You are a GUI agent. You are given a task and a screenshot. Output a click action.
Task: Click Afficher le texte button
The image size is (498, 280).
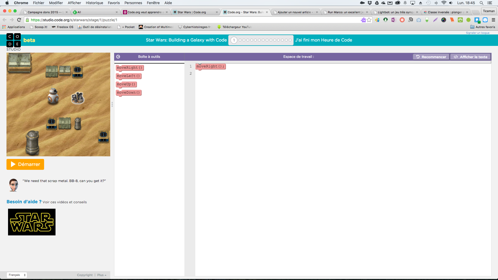[x=471, y=57]
